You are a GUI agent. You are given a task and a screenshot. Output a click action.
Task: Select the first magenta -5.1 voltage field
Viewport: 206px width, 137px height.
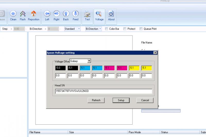tap(109, 68)
